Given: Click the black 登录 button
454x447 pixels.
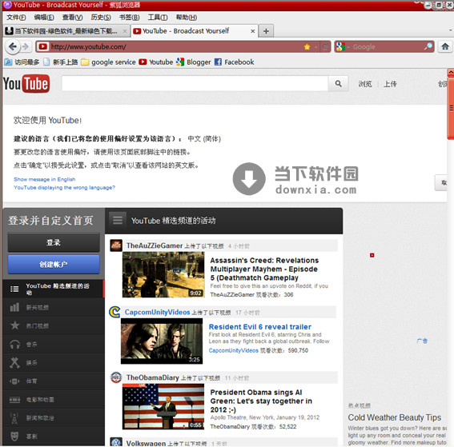Looking at the screenshot, I should point(54,242).
